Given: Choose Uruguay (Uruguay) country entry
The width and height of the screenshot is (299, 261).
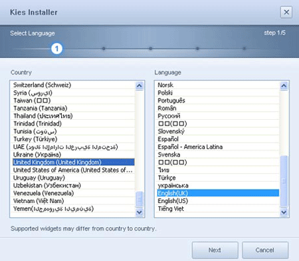Looking at the screenshot, I should (x=73, y=178).
